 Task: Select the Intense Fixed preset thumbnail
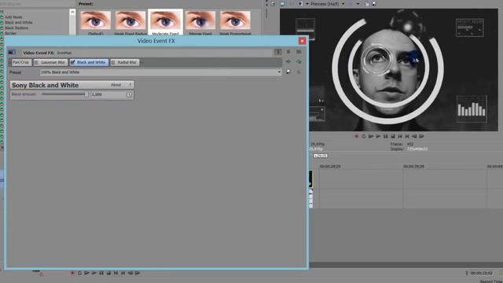click(200, 23)
